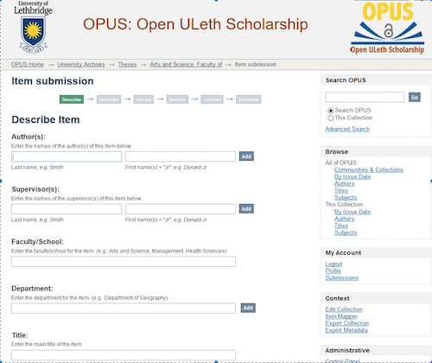
Task: Jump to the Upload step
Action: click(x=143, y=99)
